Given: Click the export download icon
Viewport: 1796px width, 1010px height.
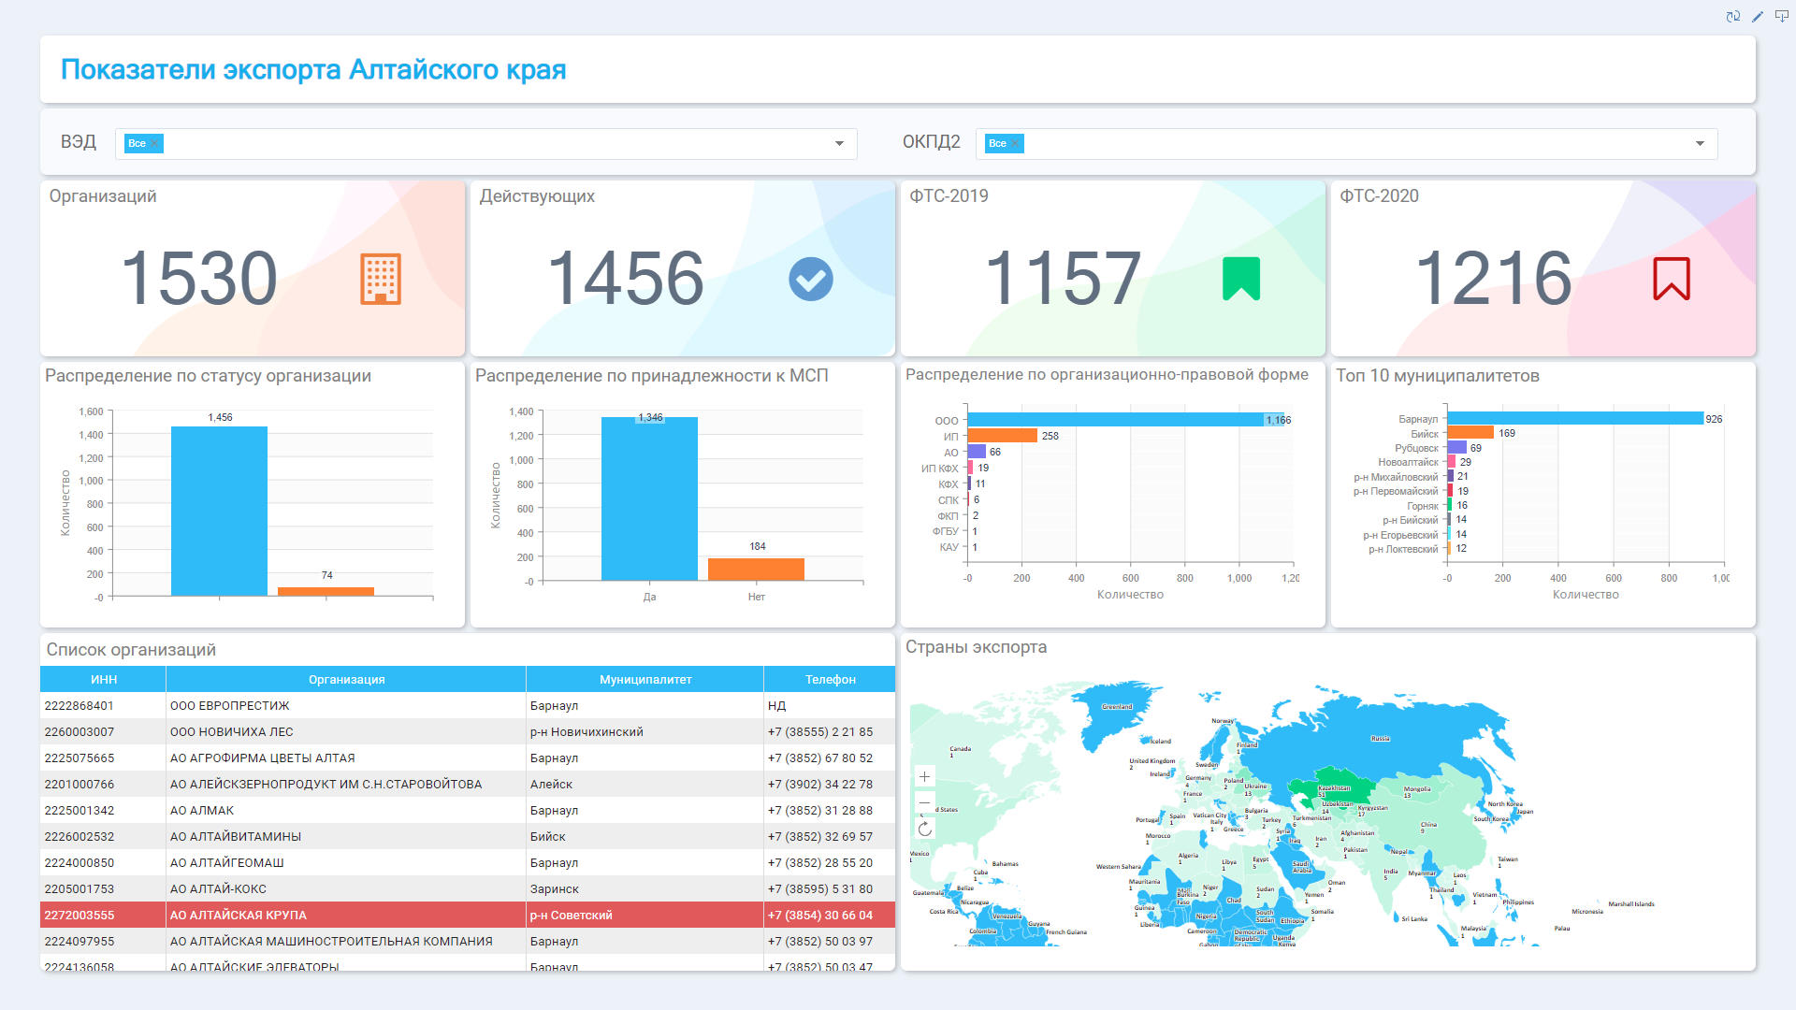Looking at the screenshot, I should [x=1782, y=16].
